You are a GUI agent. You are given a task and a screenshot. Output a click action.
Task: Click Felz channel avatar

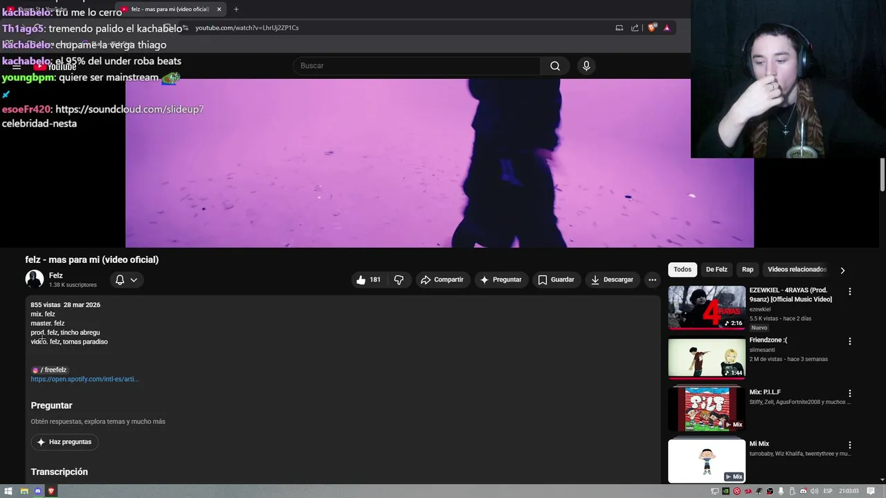[x=35, y=279]
